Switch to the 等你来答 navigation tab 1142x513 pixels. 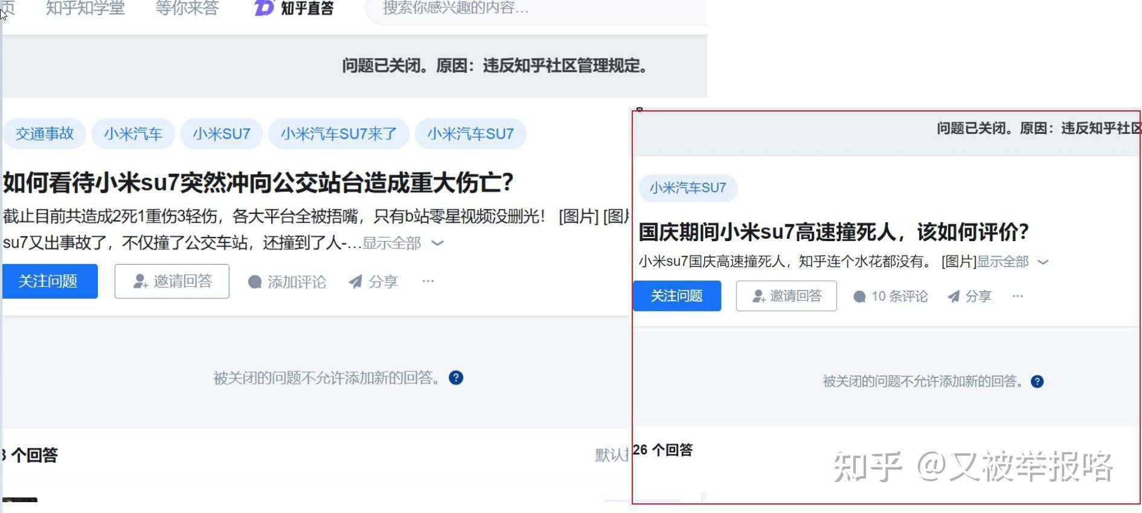(187, 8)
